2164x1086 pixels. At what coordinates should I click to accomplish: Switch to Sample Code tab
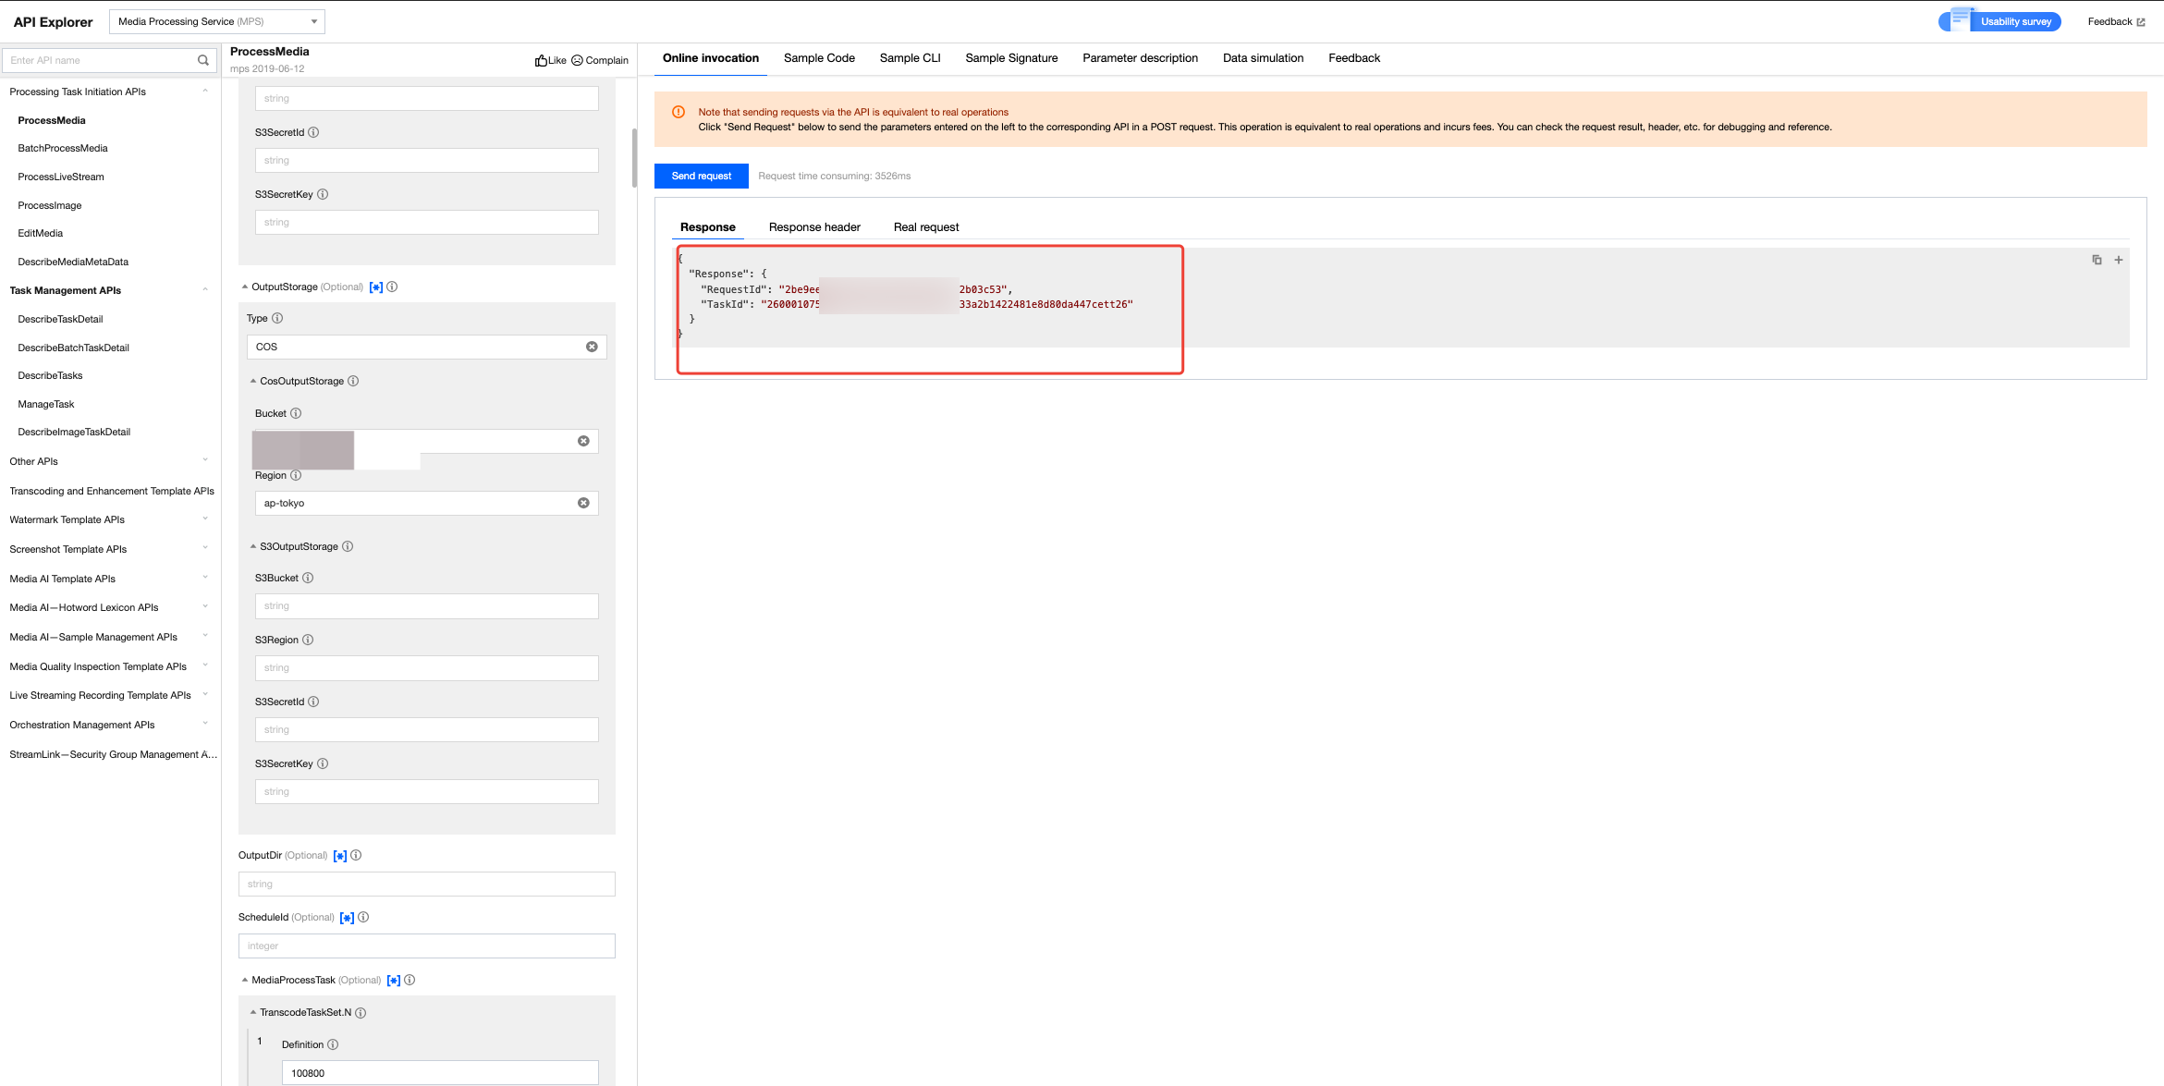coord(819,58)
